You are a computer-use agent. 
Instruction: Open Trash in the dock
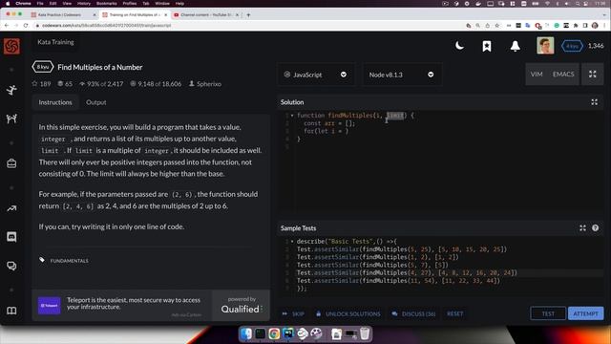pos(365,333)
